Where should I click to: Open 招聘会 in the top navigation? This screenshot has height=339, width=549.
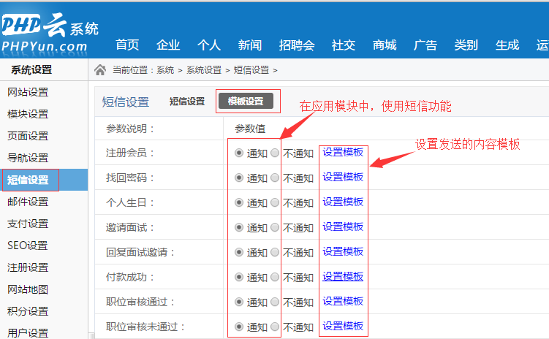[x=297, y=45]
